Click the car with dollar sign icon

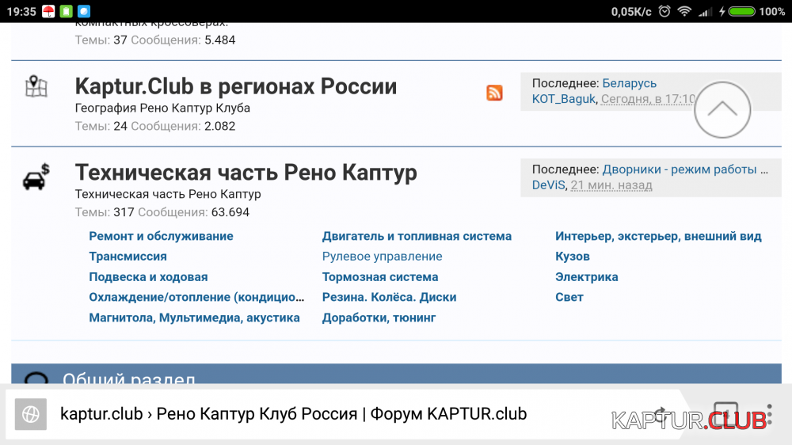(36, 177)
